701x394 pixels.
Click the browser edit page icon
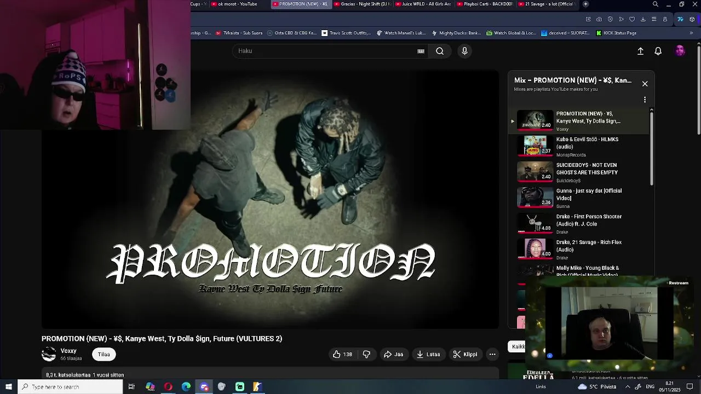click(x=588, y=19)
